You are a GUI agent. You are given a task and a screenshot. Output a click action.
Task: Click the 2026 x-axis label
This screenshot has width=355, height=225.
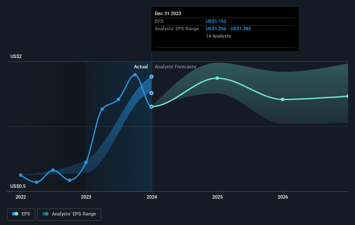click(283, 197)
